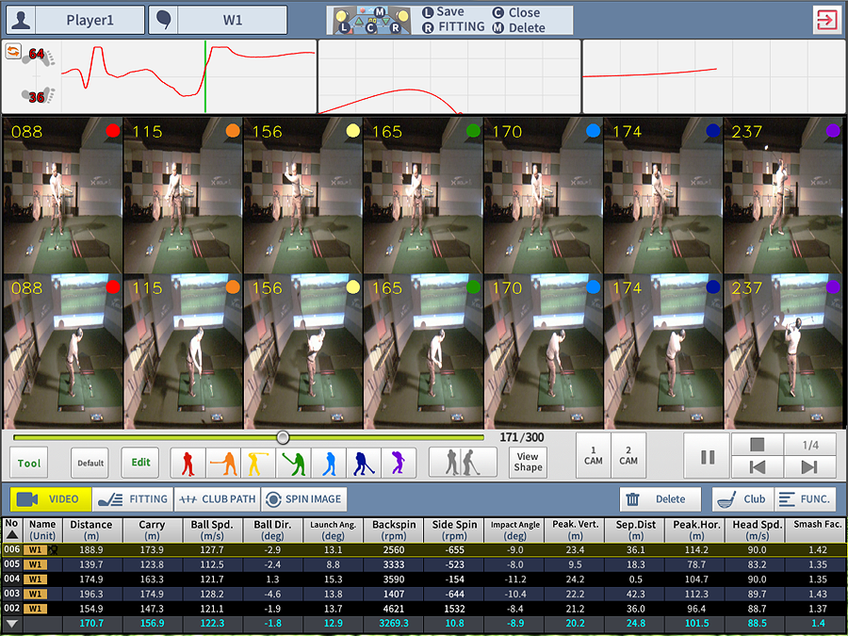Expand shot list with the down arrow

(x=11, y=623)
